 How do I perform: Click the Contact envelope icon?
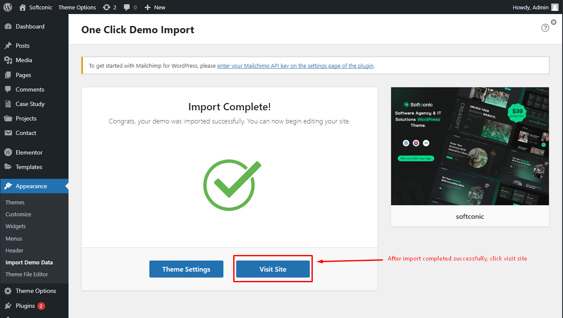[8, 133]
